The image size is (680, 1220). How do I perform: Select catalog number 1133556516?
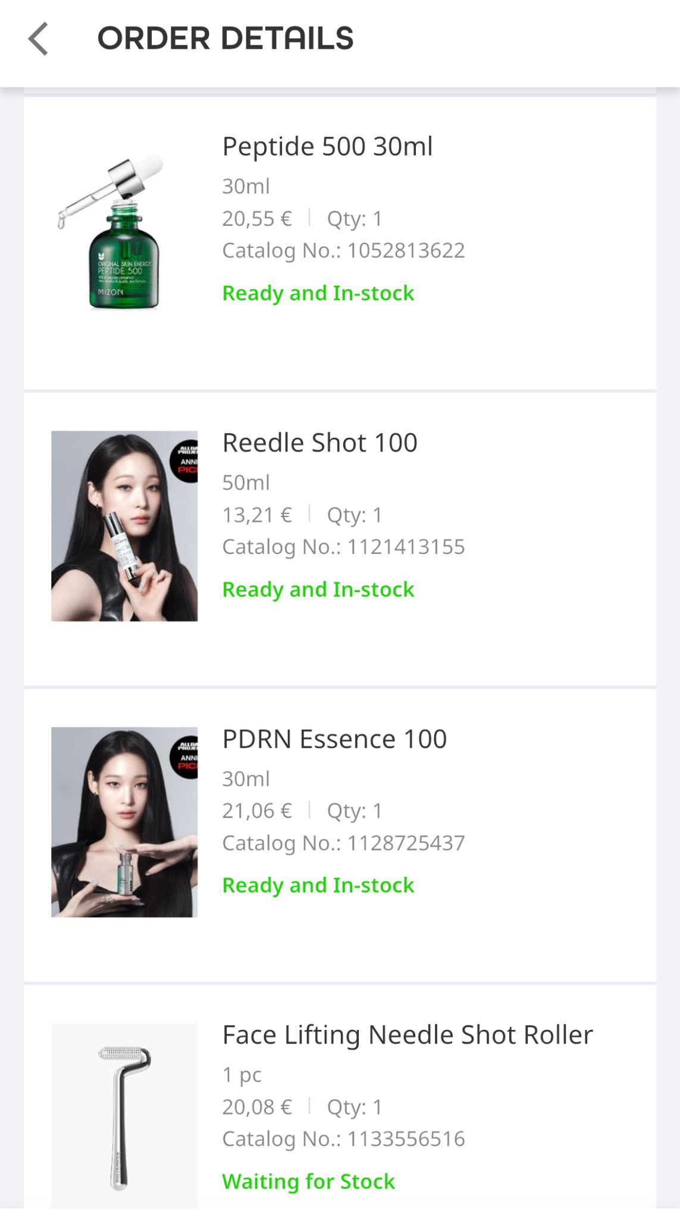(x=405, y=1139)
